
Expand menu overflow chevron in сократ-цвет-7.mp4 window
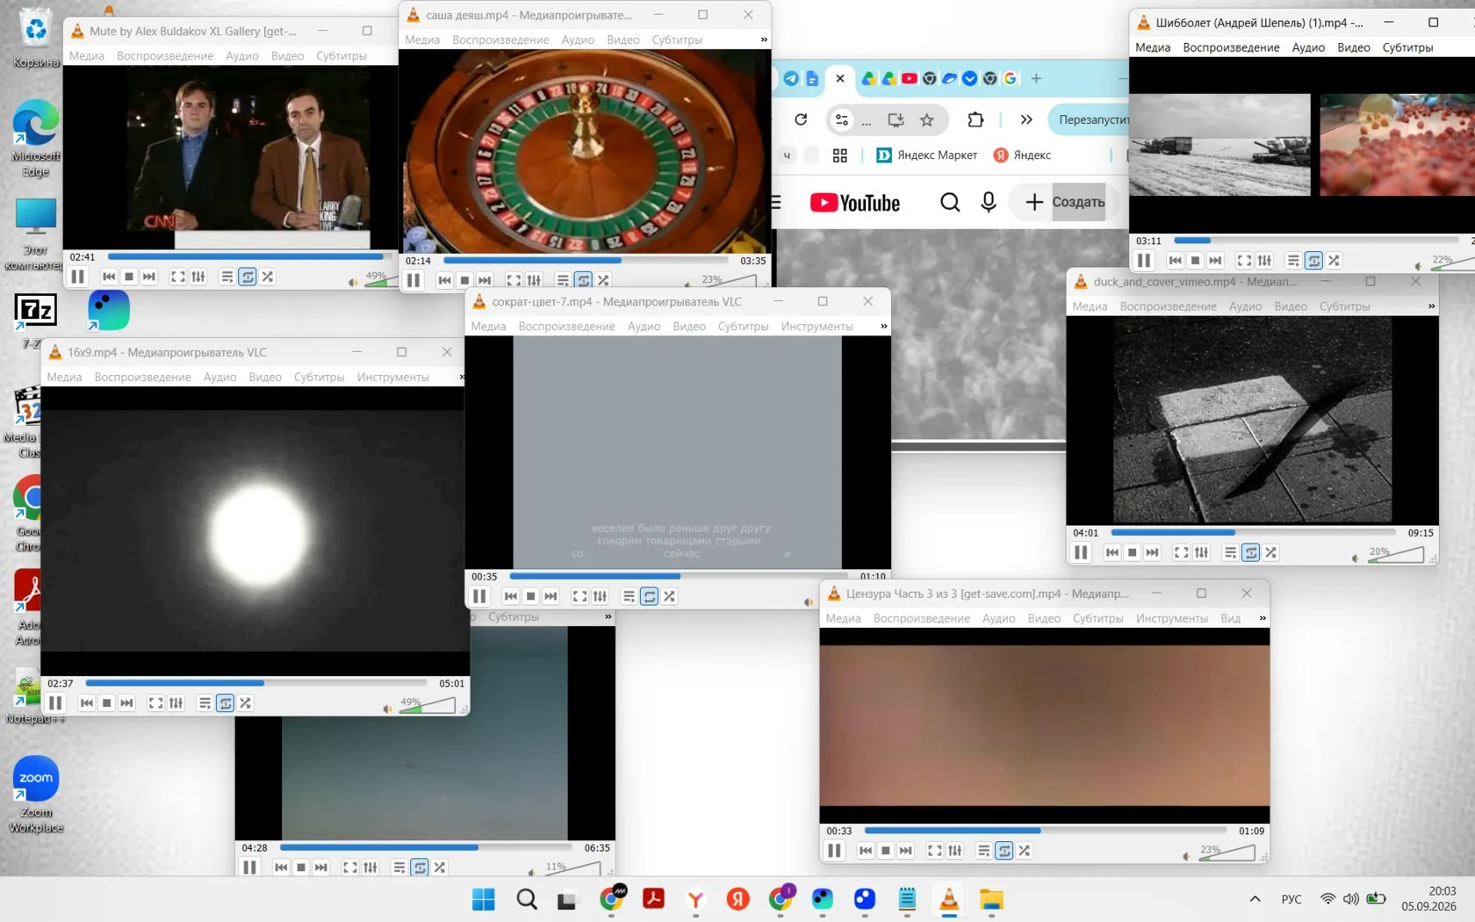(x=884, y=327)
